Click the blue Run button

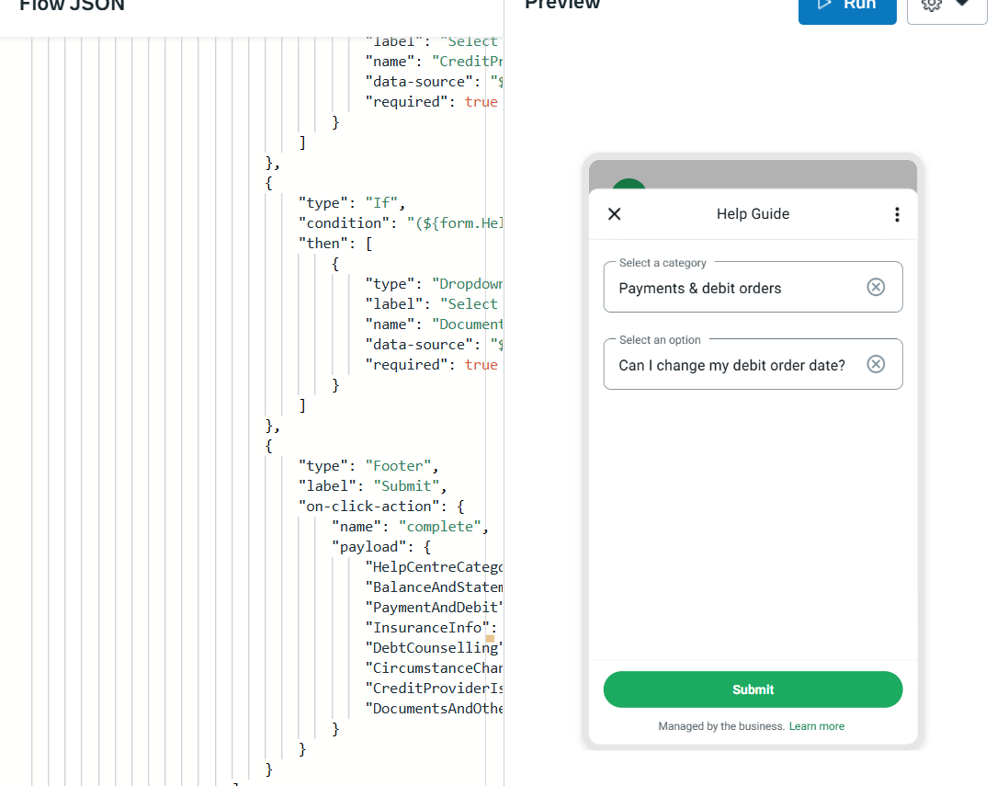(846, 7)
